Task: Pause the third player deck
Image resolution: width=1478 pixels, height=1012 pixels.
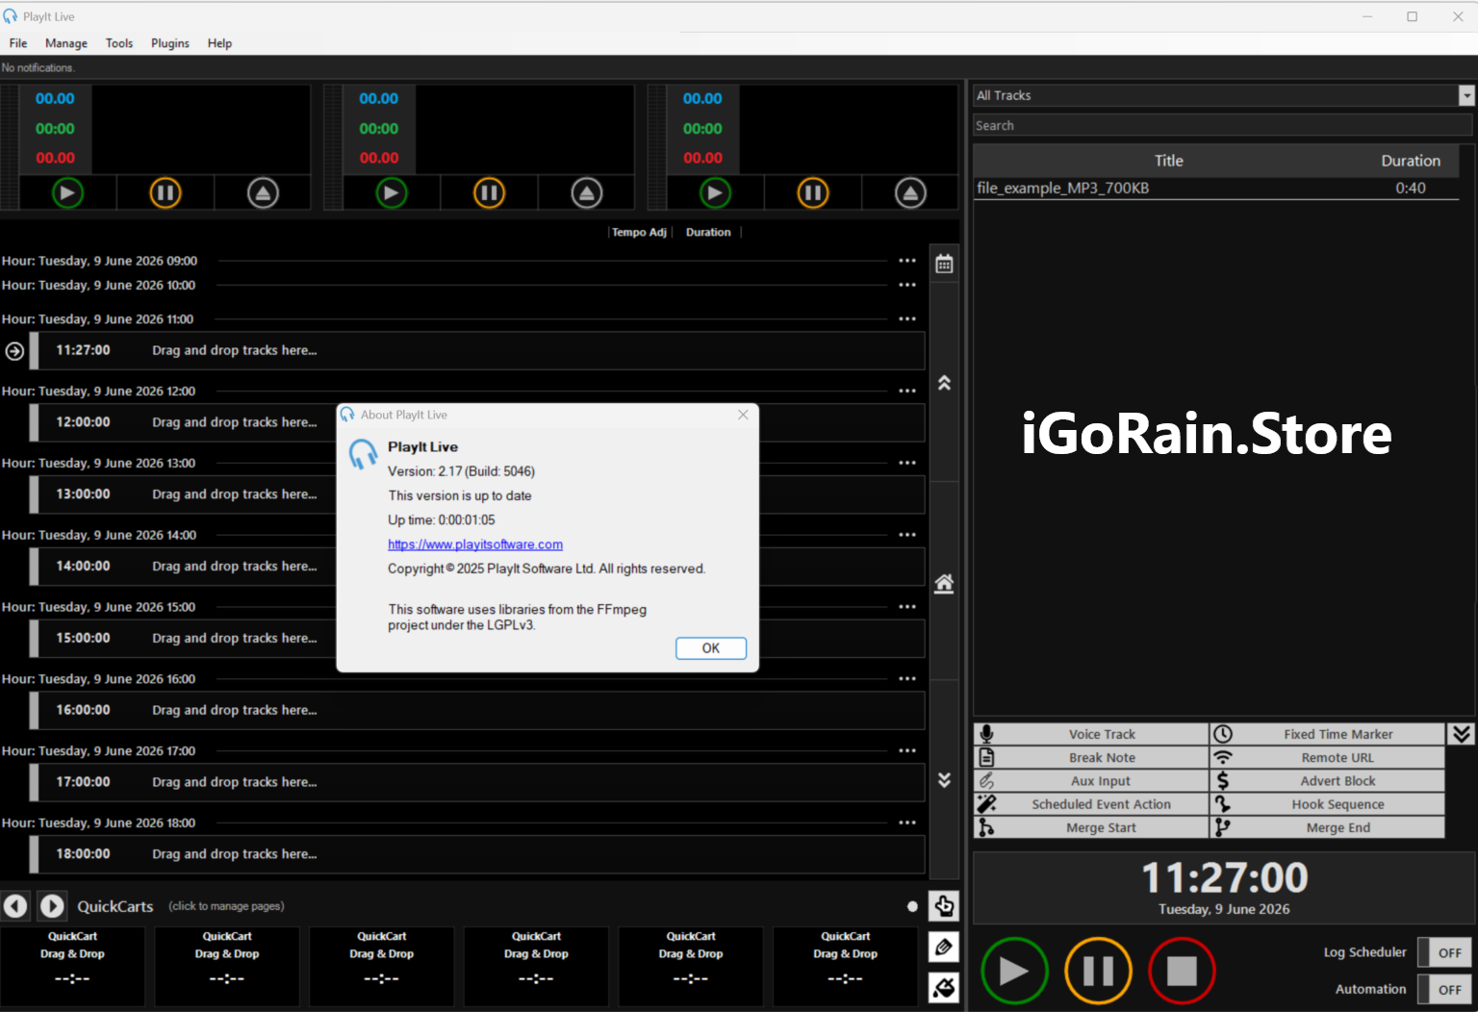Action: coord(813,193)
